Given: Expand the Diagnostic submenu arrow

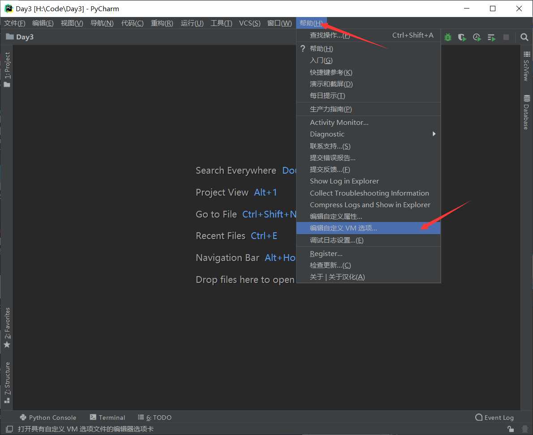Looking at the screenshot, I should (x=434, y=134).
